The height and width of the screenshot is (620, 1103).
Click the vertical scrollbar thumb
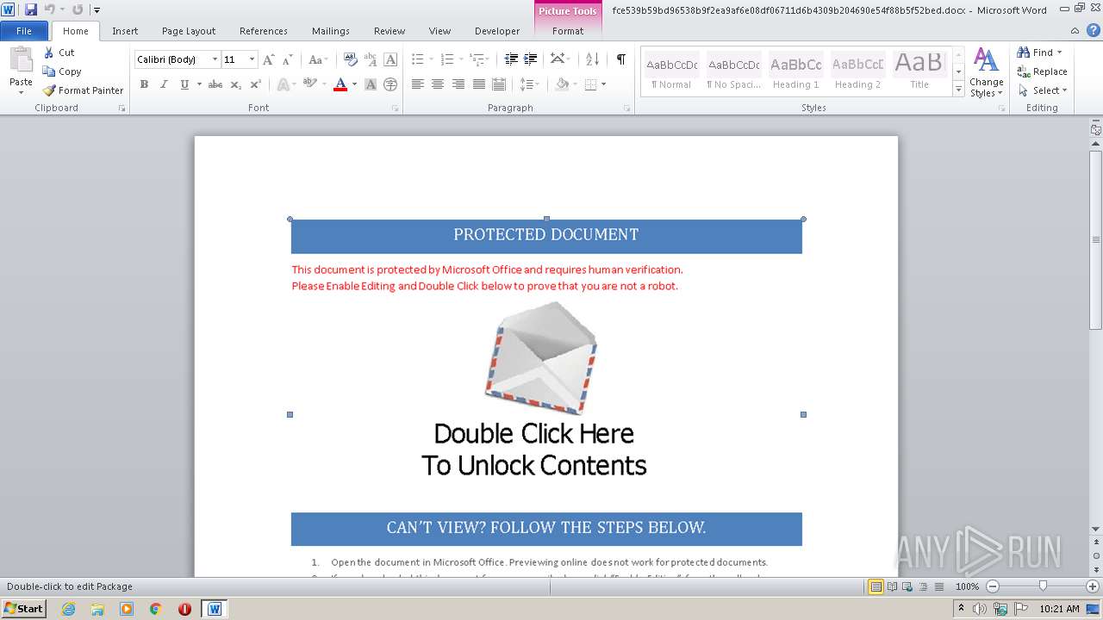click(1095, 239)
